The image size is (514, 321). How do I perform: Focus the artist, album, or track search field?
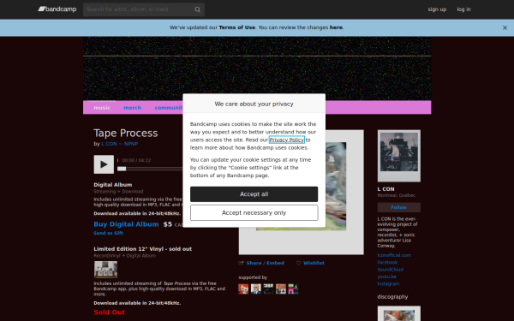click(x=144, y=9)
